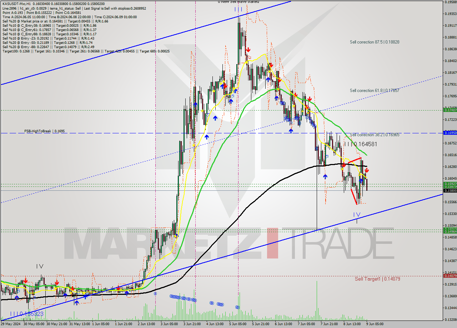Click the 'Sell correction 61.8 | 0.17857' label
The image size is (457, 328).
click(x=375, y=91)
